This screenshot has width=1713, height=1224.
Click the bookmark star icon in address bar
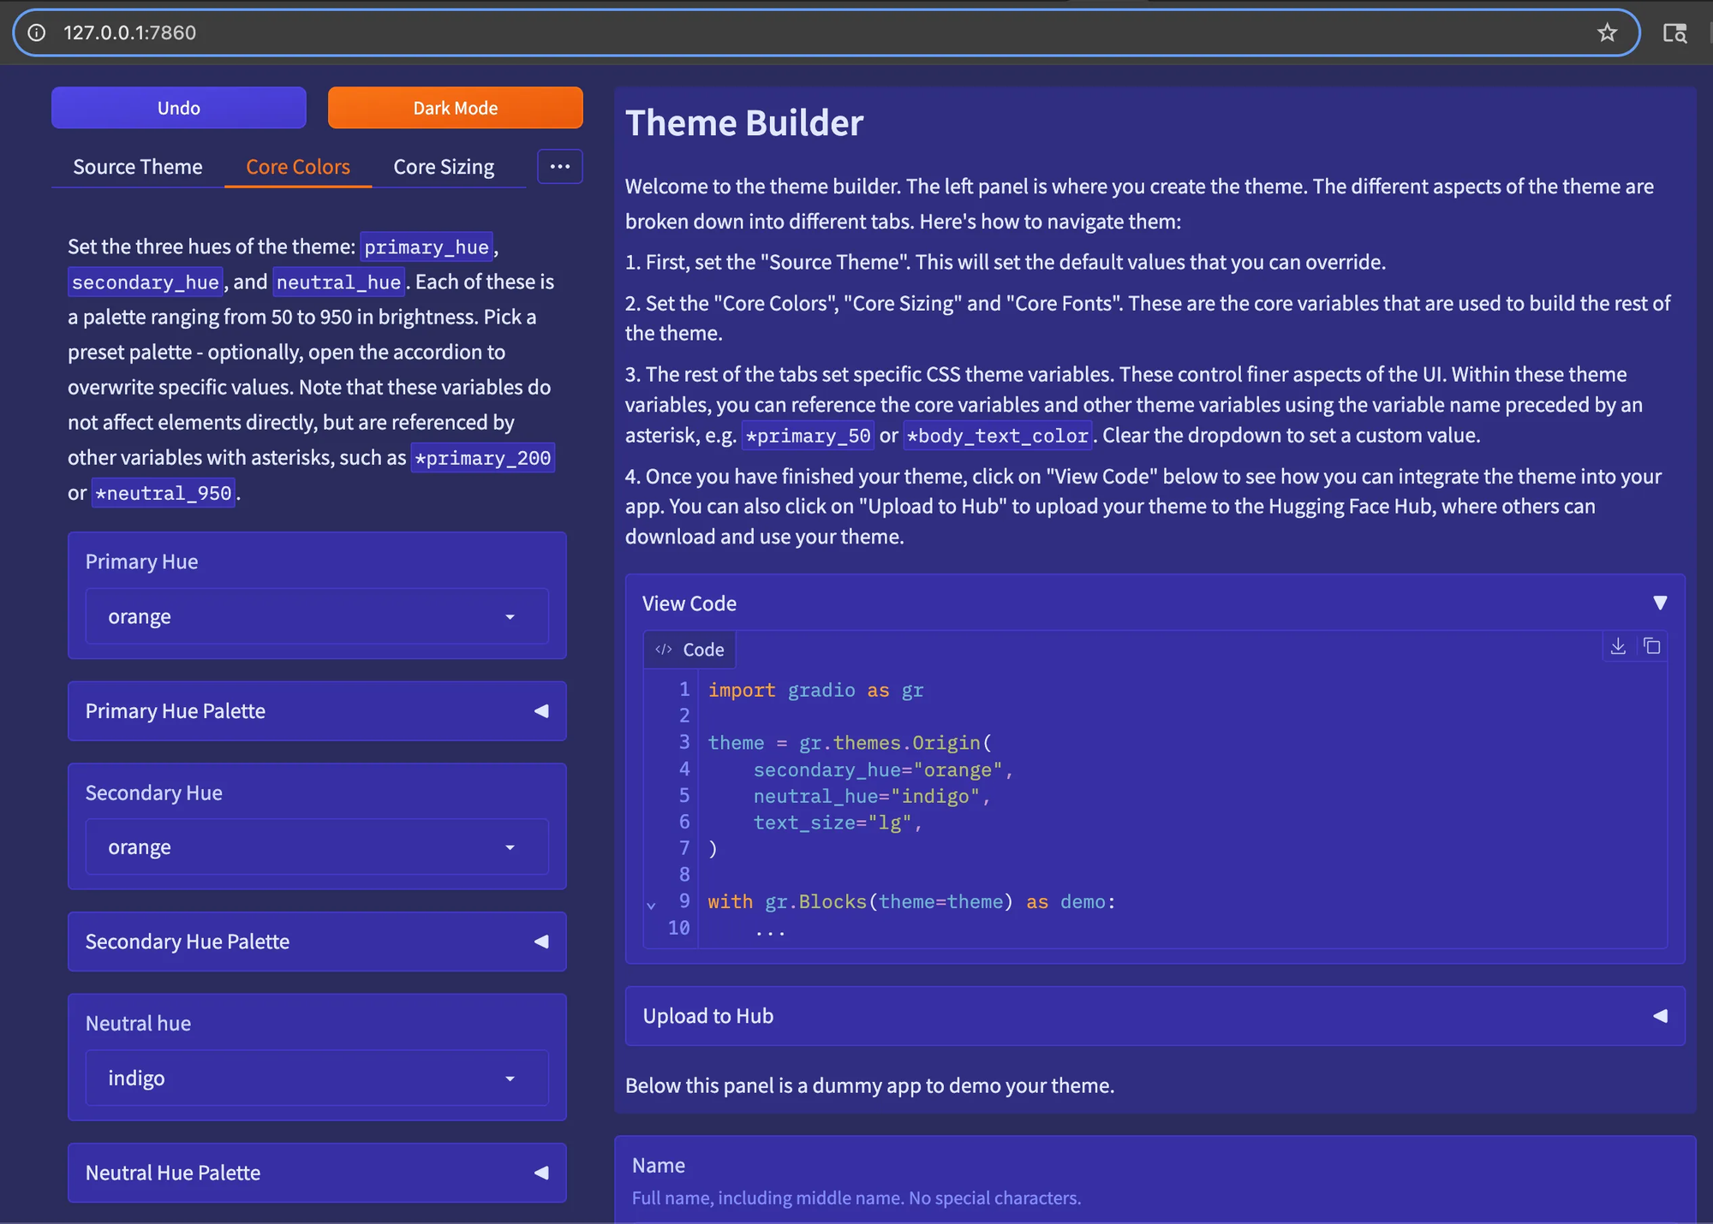coord(1607,33)
